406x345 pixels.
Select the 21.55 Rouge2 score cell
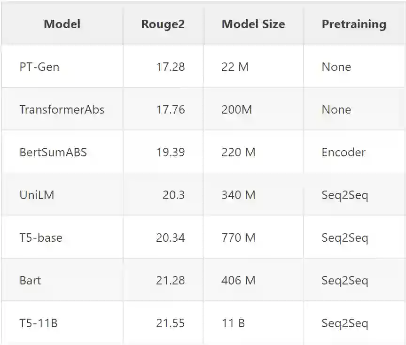pos(171,323)
